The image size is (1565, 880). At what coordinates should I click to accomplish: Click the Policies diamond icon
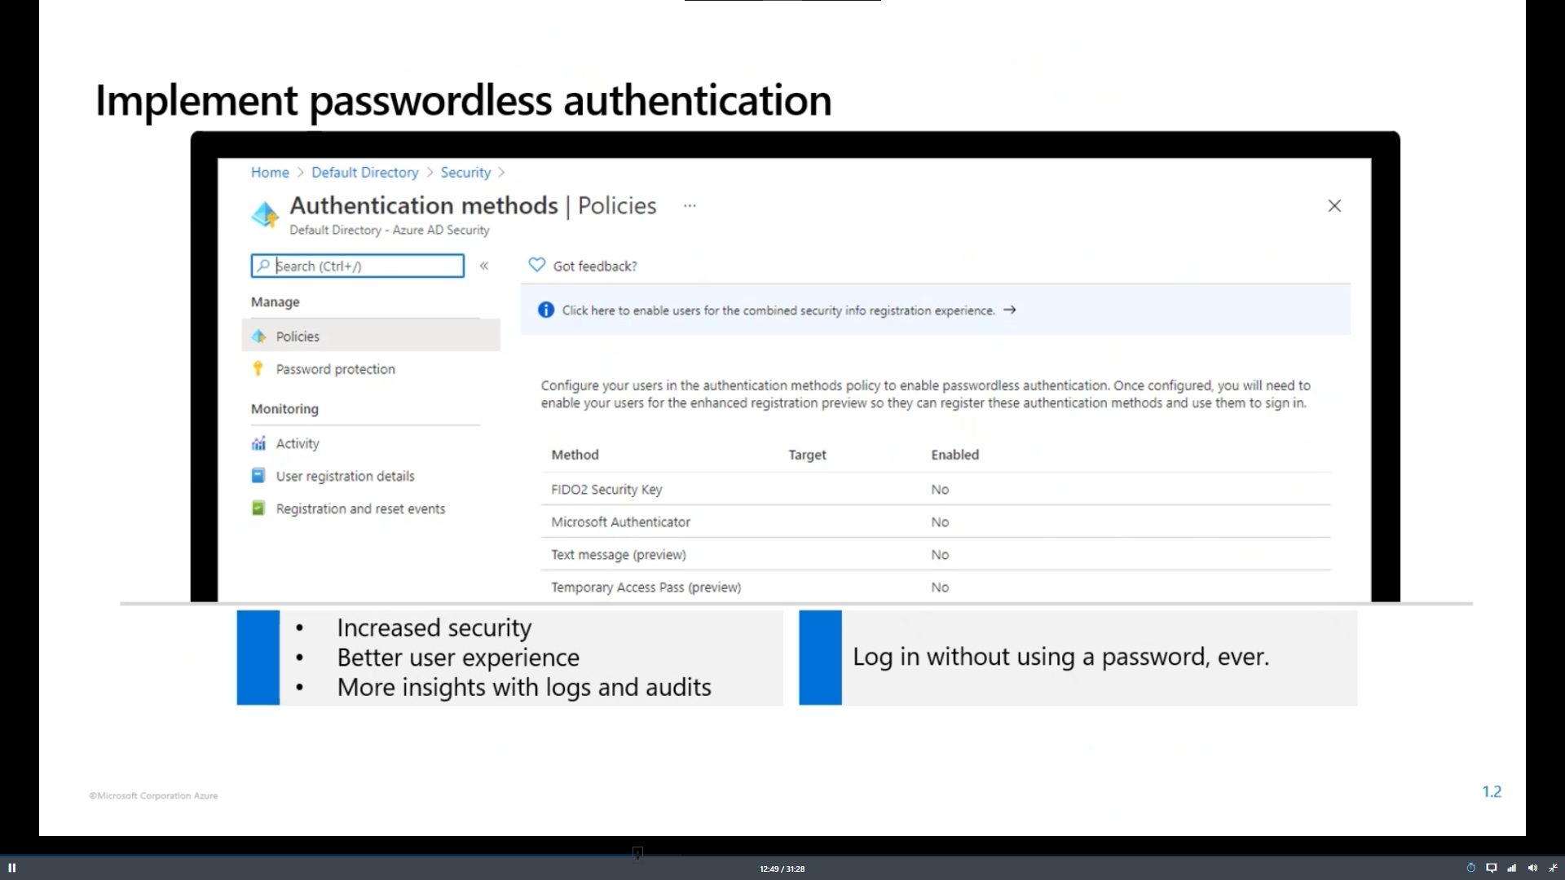coord(258,336)
